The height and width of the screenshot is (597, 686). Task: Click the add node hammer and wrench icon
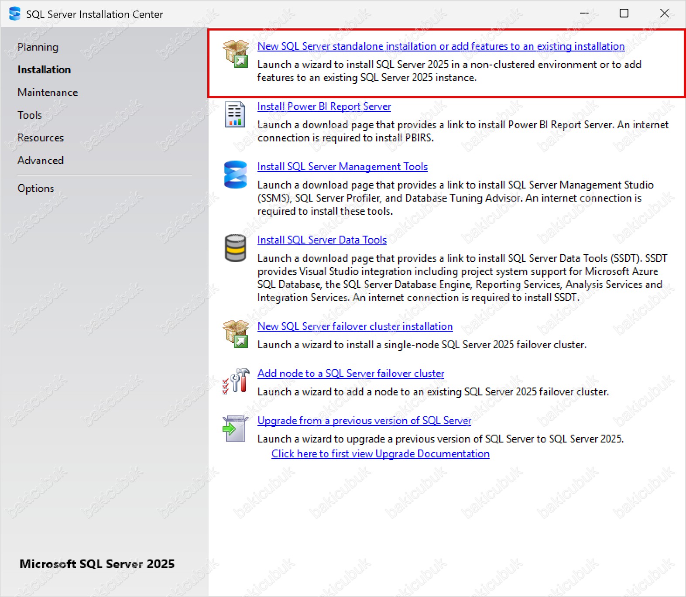235,381
